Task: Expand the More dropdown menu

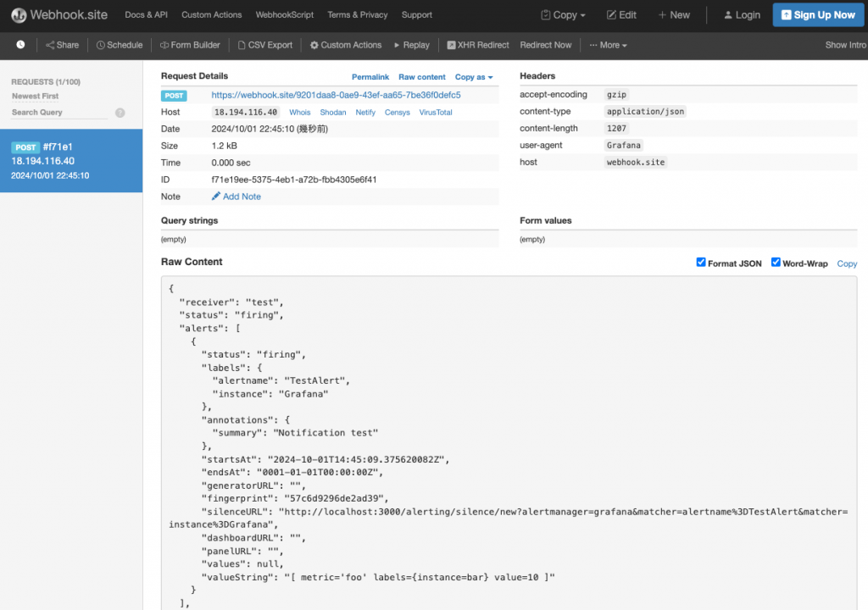Action: coord(609,45)
